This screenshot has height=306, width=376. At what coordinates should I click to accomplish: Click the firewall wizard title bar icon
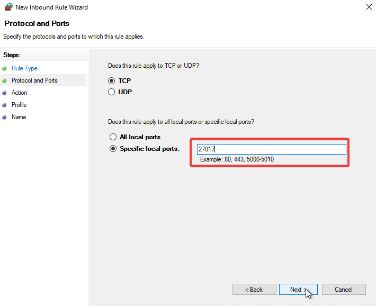(8, 7)
